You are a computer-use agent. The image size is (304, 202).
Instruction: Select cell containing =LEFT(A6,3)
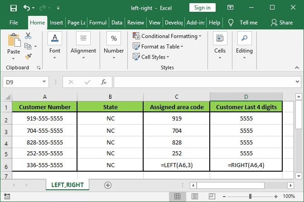coord(177,165)
